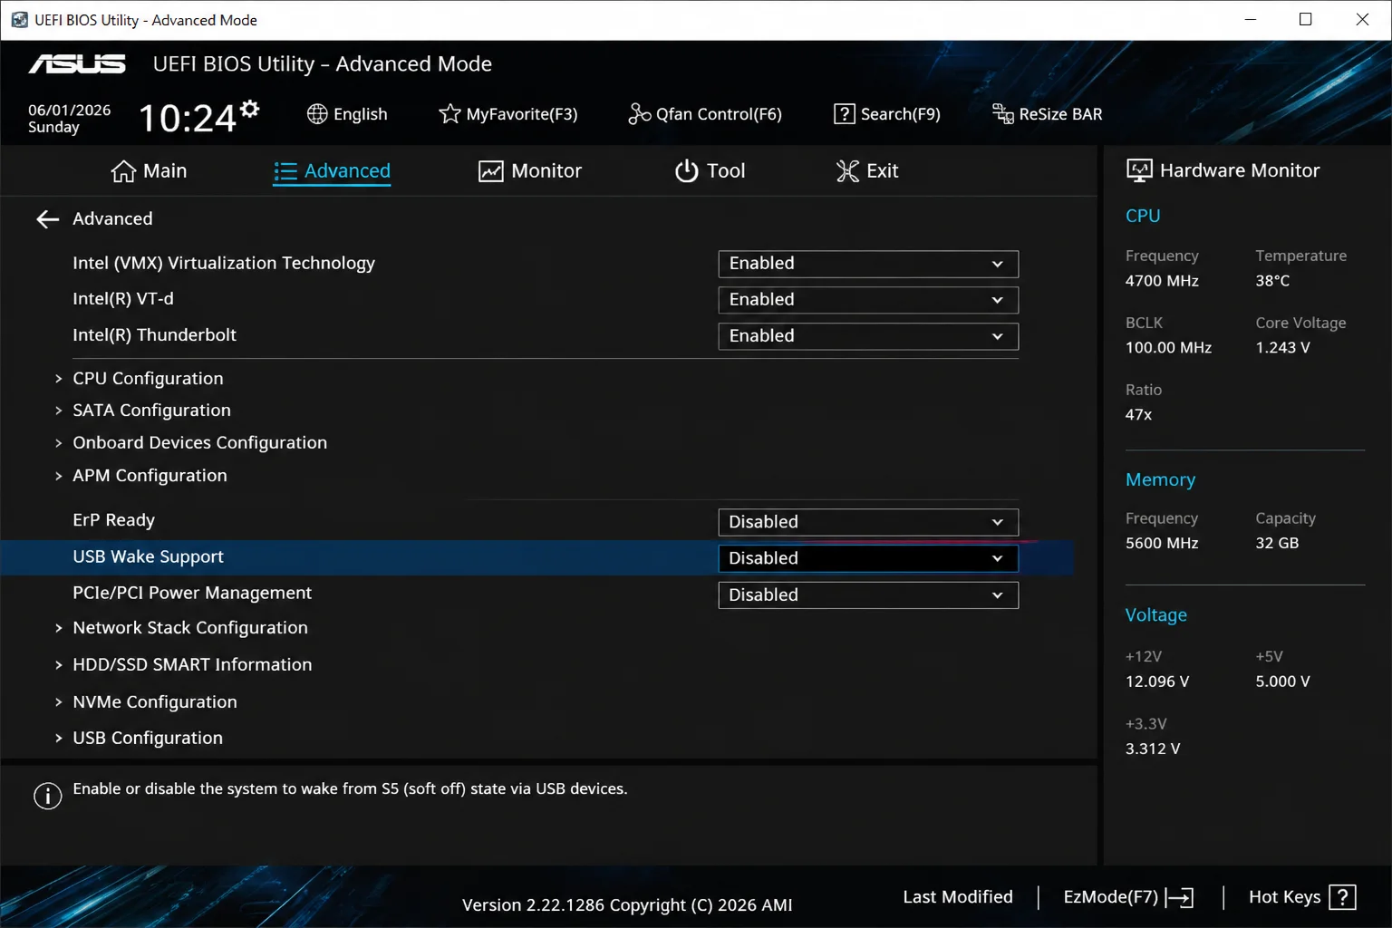Click the Advanced list icon

[285, 170]
